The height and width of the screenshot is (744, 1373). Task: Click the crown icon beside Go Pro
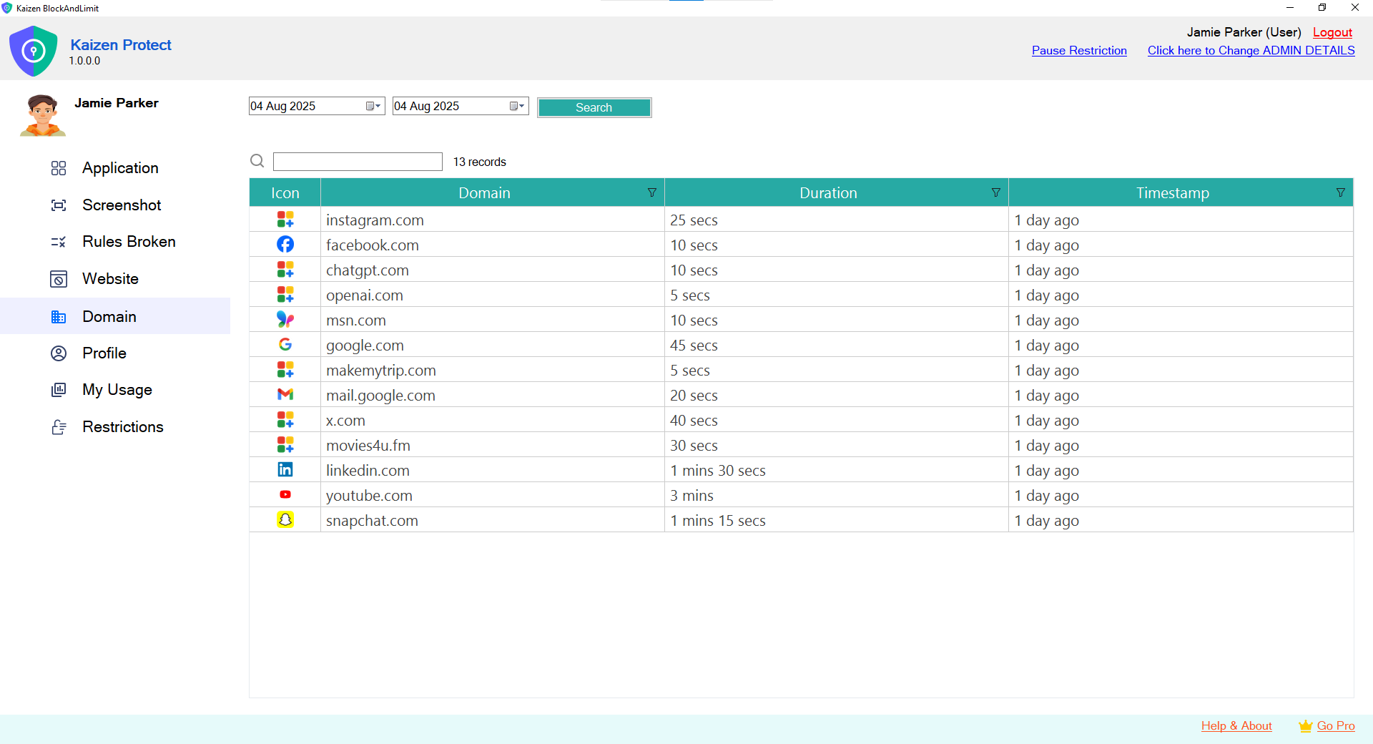(1306, 726)
